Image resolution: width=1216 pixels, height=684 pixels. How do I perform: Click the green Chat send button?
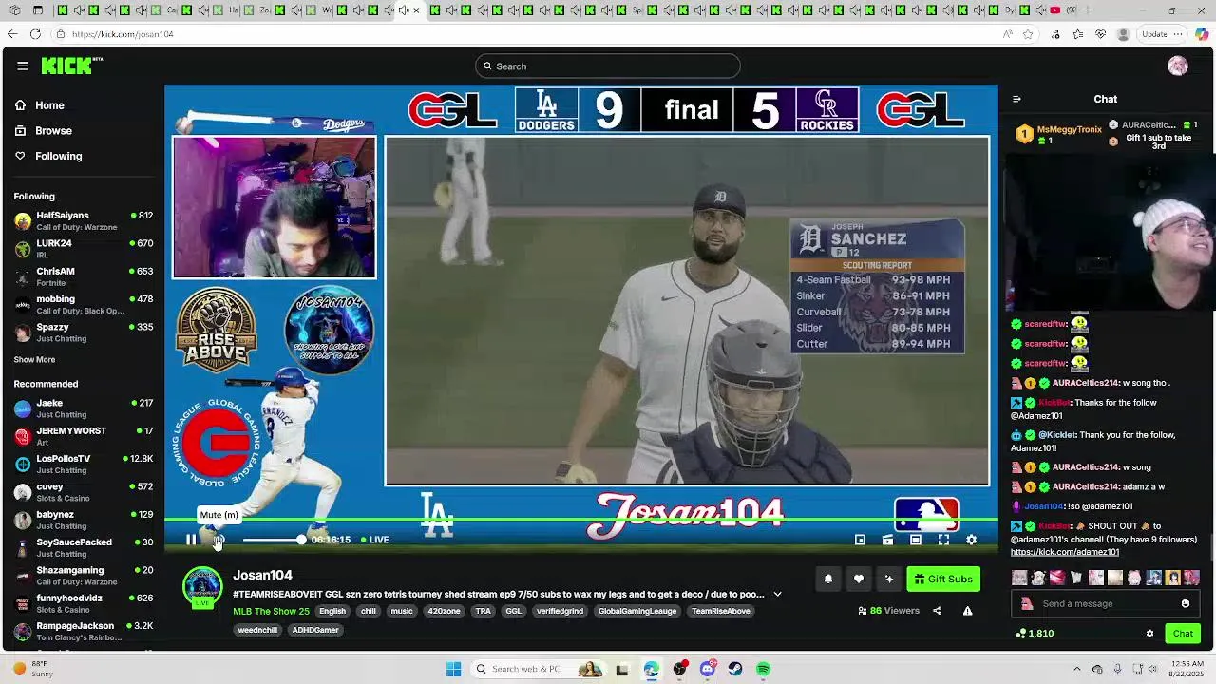[x=1183, y=634]
